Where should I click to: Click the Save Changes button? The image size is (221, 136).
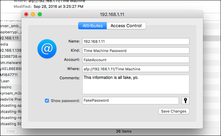[174, 111]
